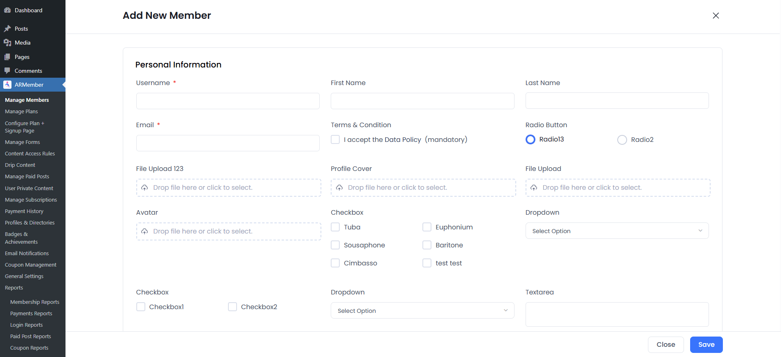
Task: Click the Close button in footer
Action: point(666,345)
